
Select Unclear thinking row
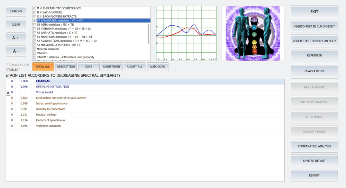click(x=145, y=115)
